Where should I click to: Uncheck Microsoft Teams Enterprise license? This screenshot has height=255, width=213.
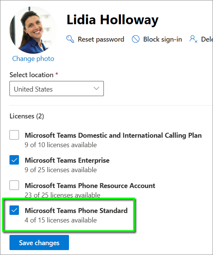pyautogui.click(x=14, y=160)
